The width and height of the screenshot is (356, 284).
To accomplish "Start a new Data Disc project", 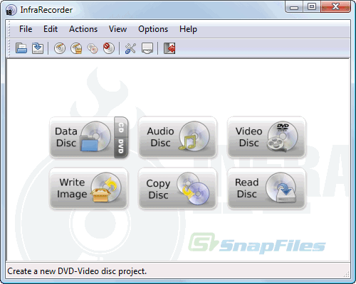I will (82, 137).
